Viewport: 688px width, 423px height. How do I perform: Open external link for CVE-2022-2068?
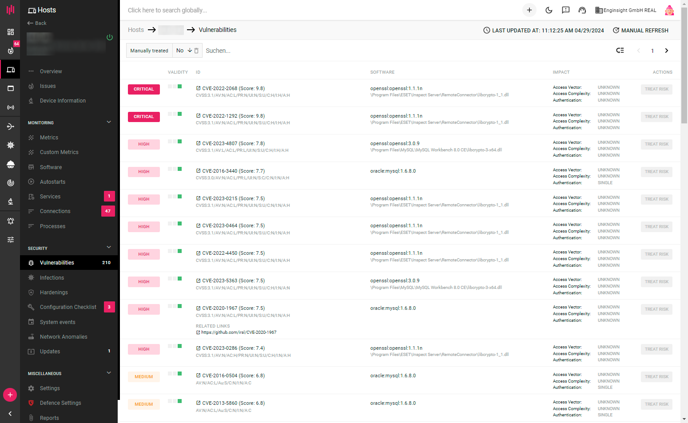(198, 88)
